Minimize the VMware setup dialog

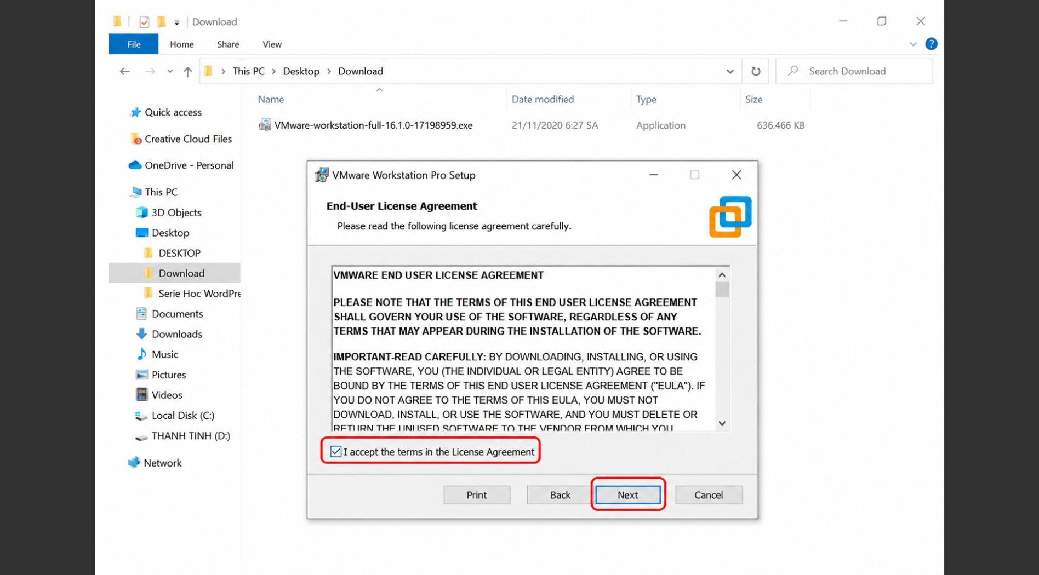coord(653,175)
